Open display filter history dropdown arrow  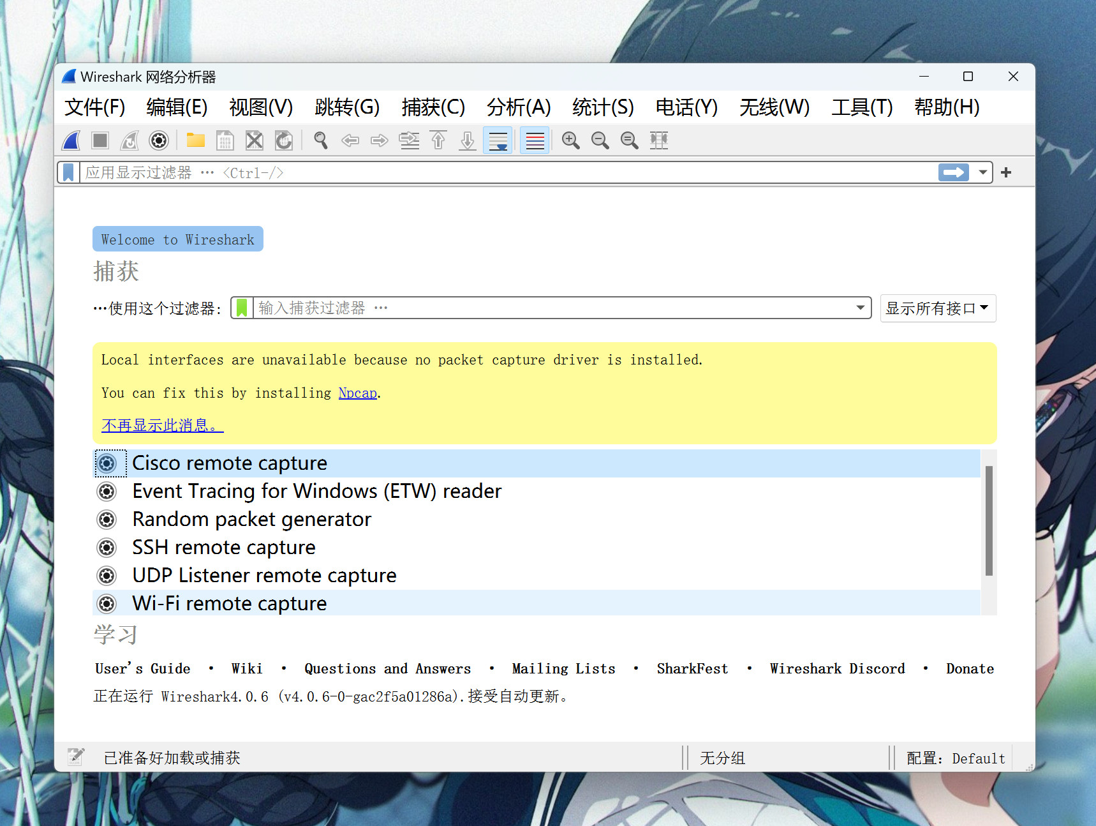pos(983,172)
